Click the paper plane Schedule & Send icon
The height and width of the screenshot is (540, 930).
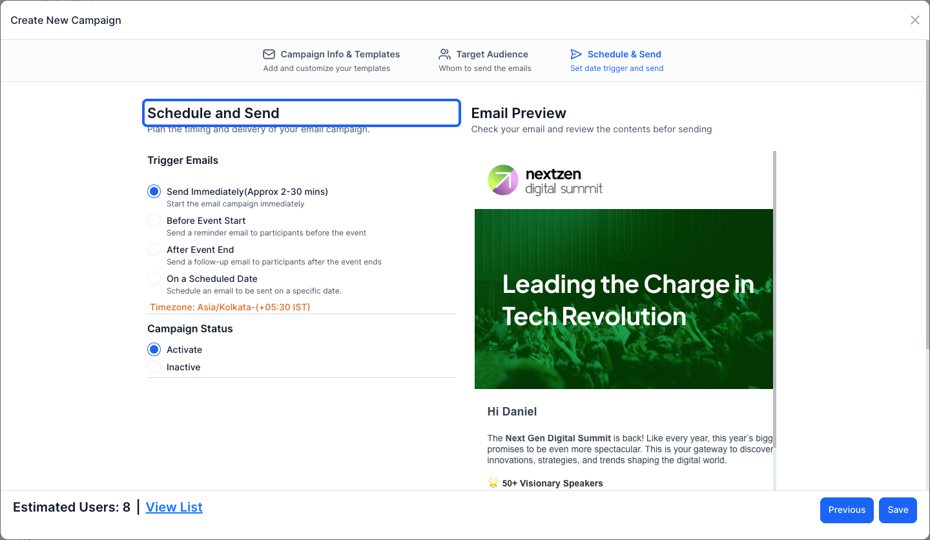576,54
